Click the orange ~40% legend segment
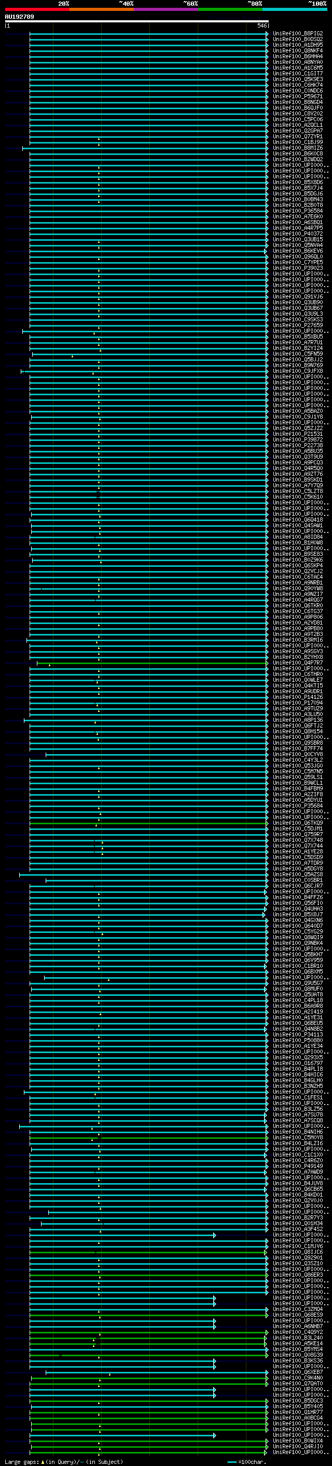Screen dimensions: 332x1466 coord(102,9)
